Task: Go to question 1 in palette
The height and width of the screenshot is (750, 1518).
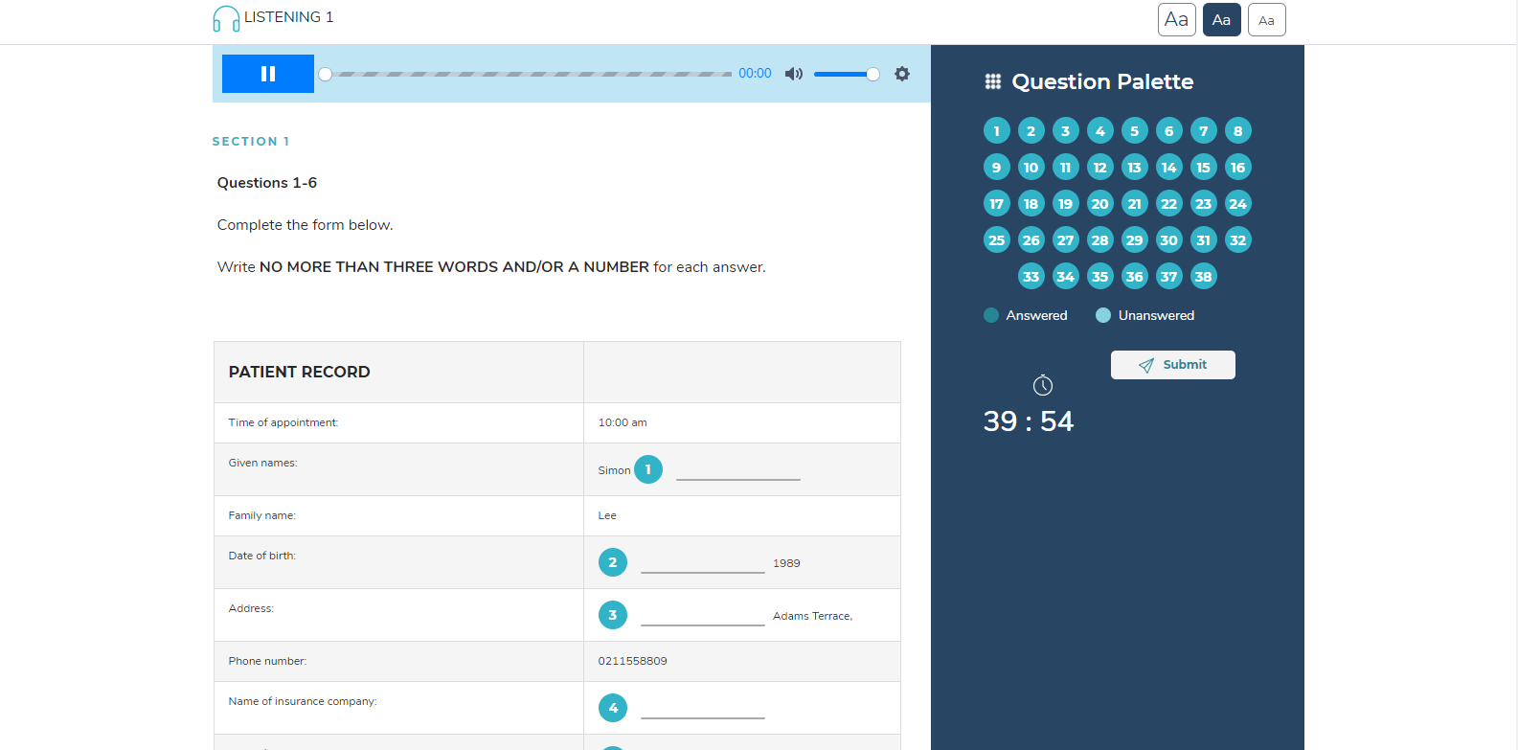Action: click(997, 131)
